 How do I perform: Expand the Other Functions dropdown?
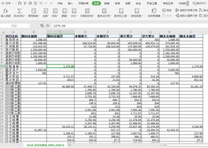coord(137,16)
